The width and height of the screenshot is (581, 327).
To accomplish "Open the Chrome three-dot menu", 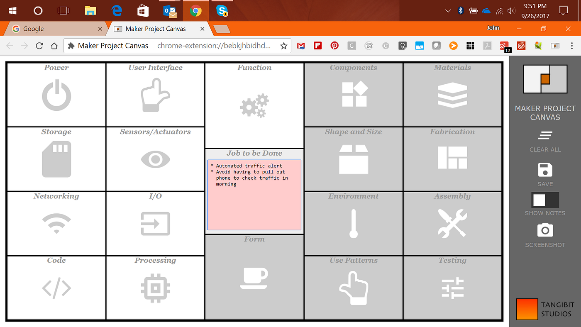I will tap(571, 46).
